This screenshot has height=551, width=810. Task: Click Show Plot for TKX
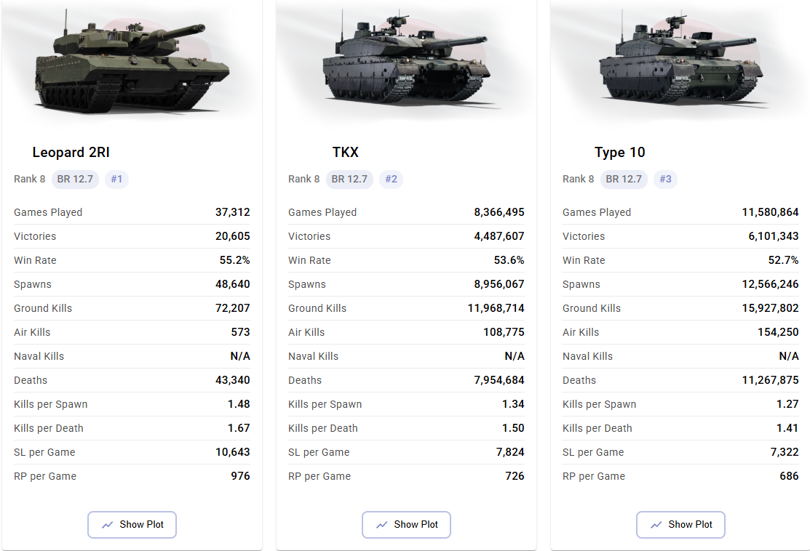tap(406, 525)
